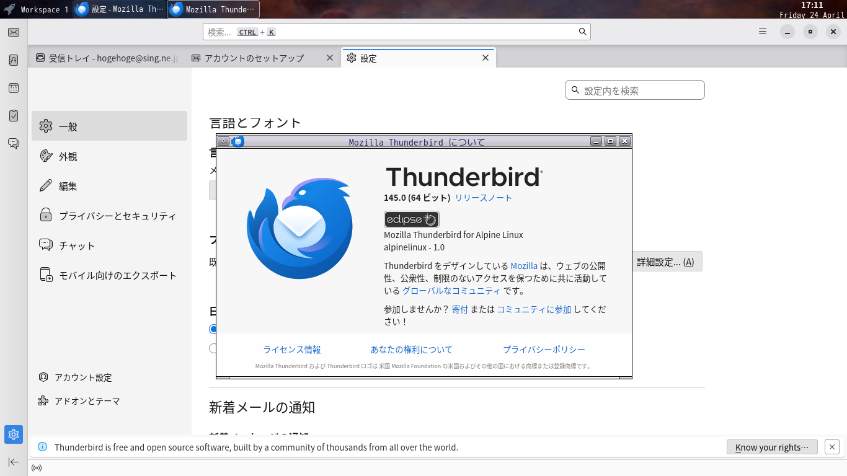The width and height of the screenshot is (847, 476).
Task: Open the あなたの権利について link
Action: click(412, 350)
